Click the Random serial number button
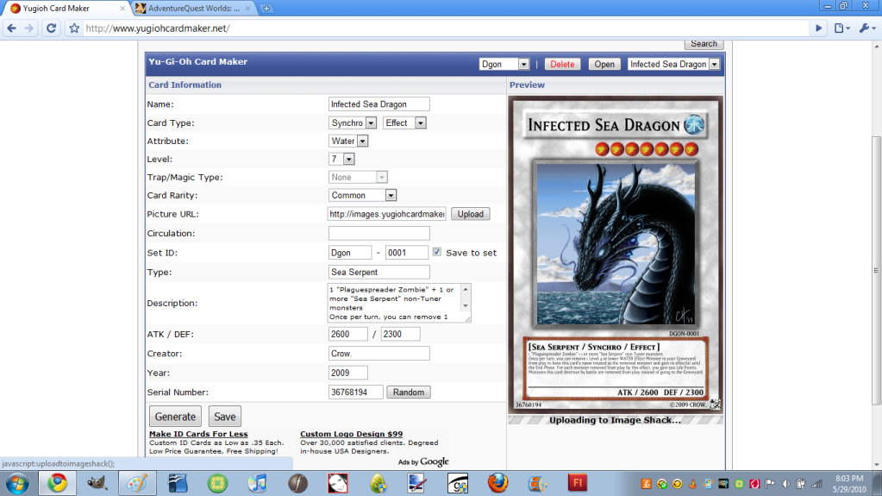This screenshot has height=496, width=882. pos(408,392)
